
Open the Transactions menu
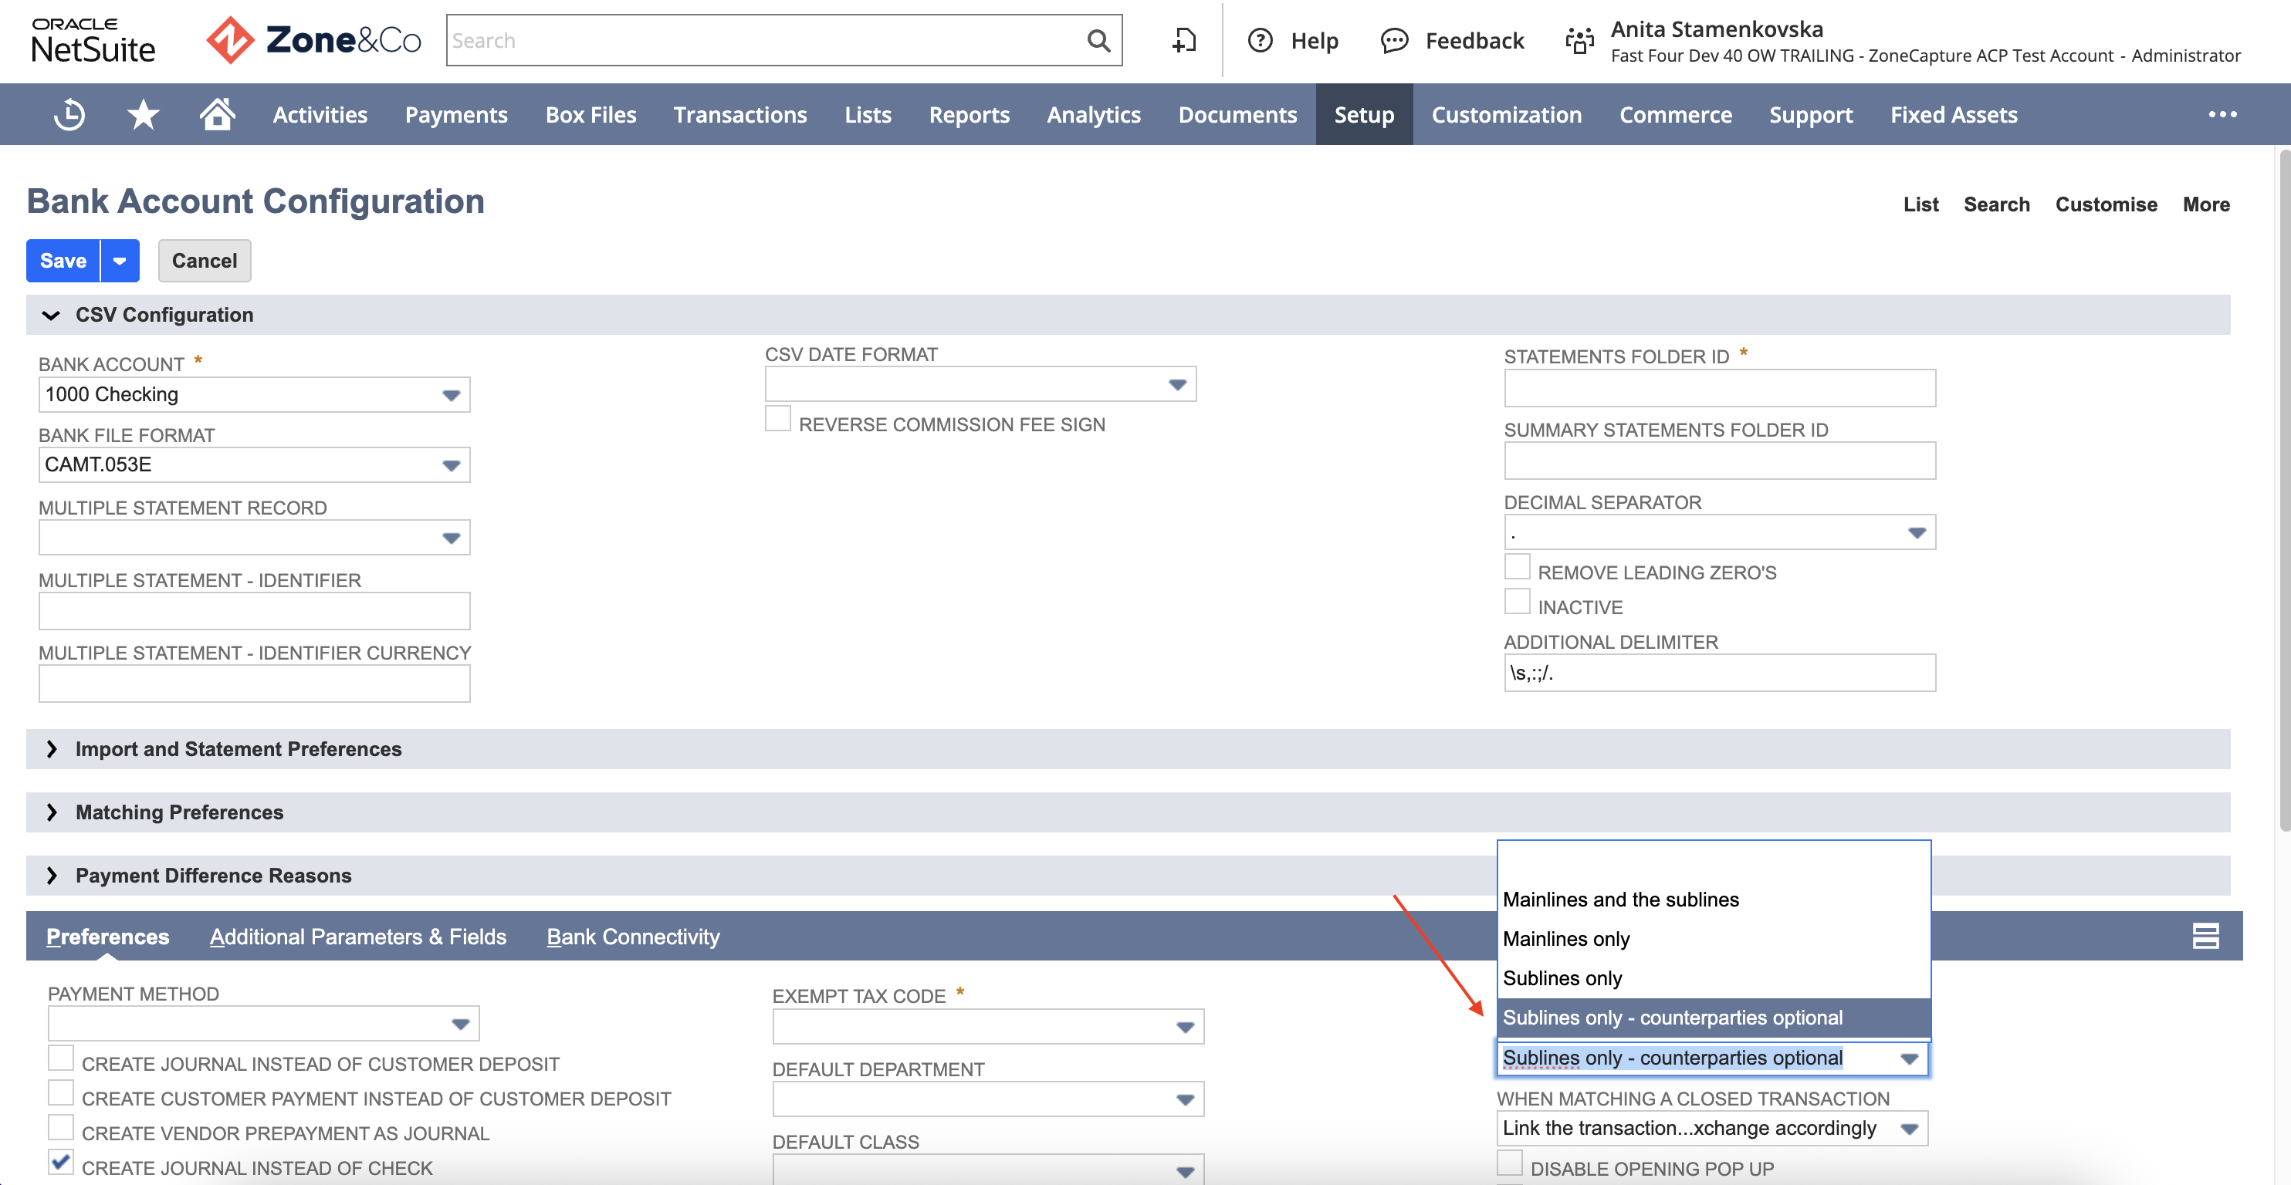740,115
